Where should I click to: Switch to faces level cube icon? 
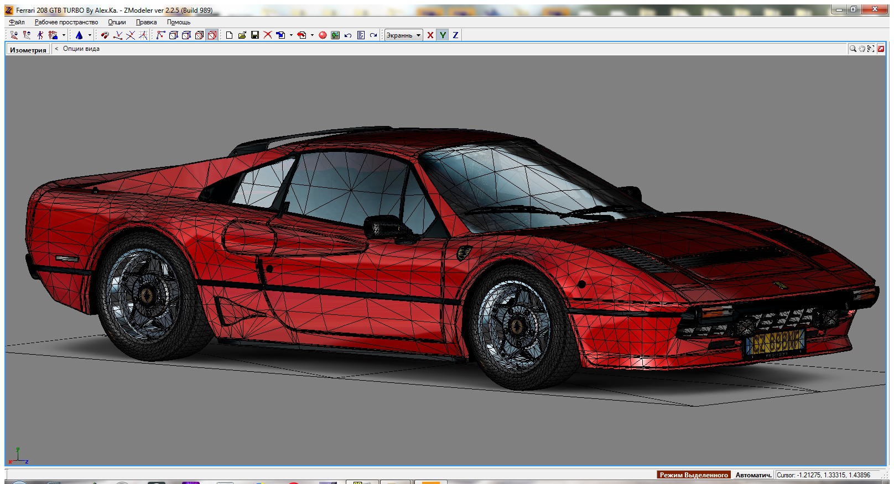pos(186,35)
